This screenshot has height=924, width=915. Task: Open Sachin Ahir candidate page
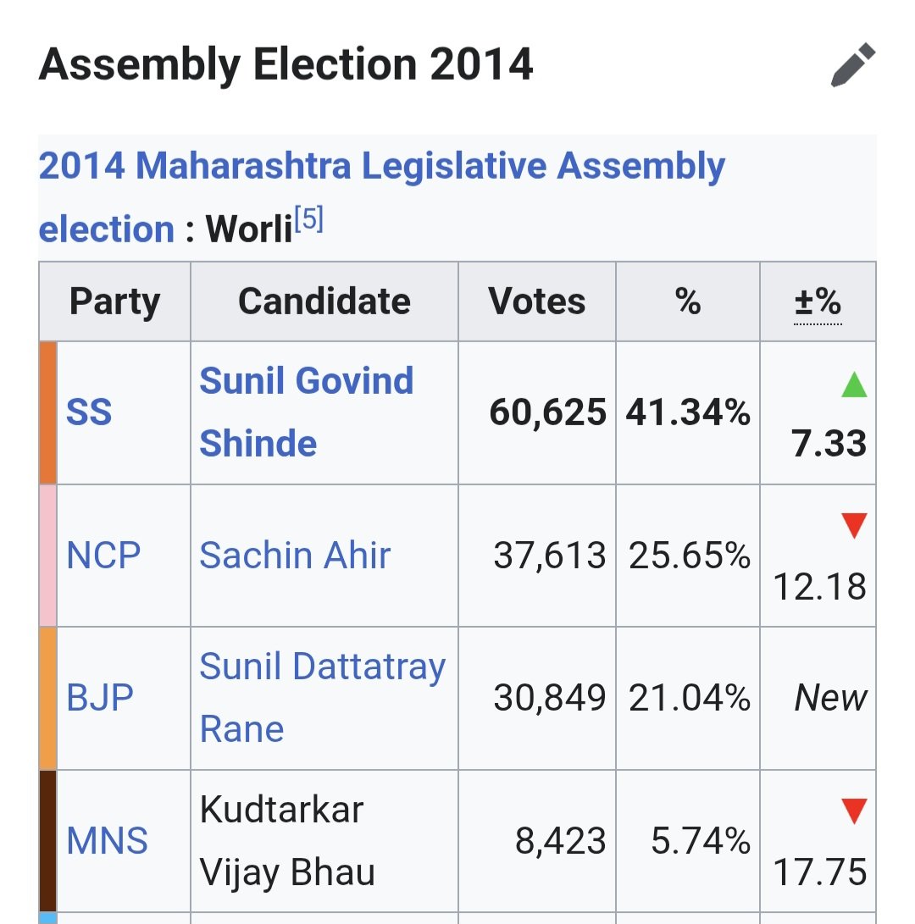(295, 555)
